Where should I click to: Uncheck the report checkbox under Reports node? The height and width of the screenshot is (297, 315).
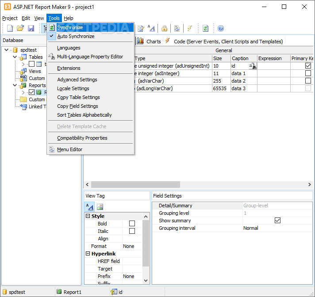tap(31, 92)
